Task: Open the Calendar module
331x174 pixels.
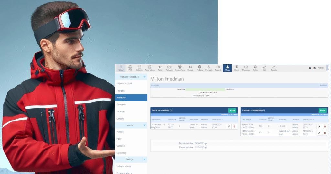Action: pos(139,68)
